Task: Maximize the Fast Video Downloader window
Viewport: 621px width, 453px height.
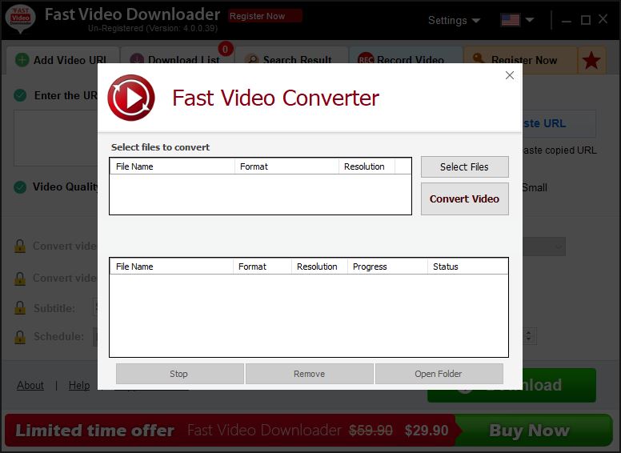Action: pyautogui.click(x=586, y=20)
